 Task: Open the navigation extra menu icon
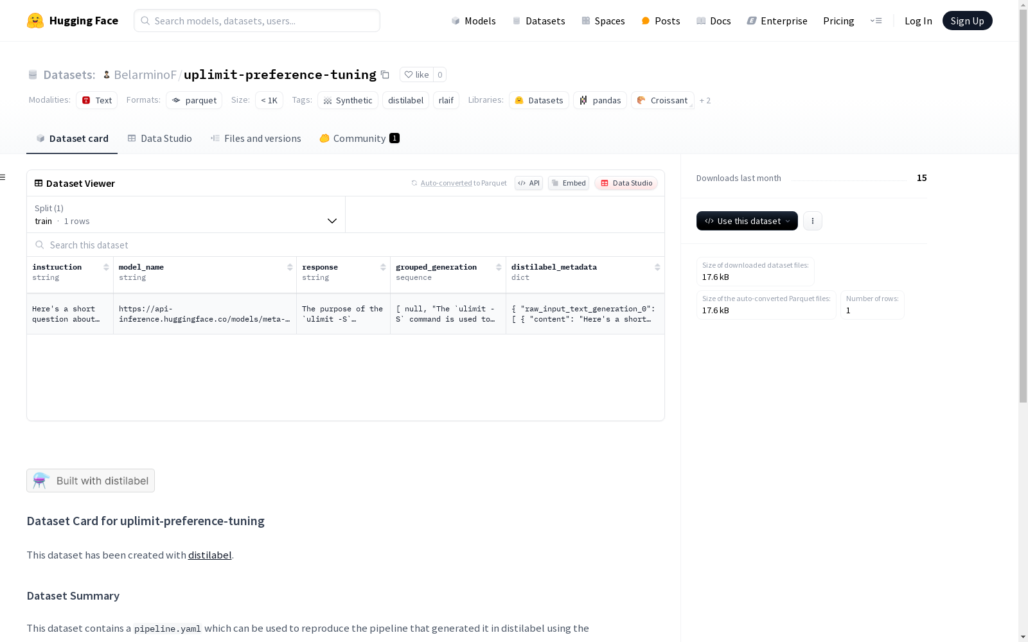click(x=876, y=21)
